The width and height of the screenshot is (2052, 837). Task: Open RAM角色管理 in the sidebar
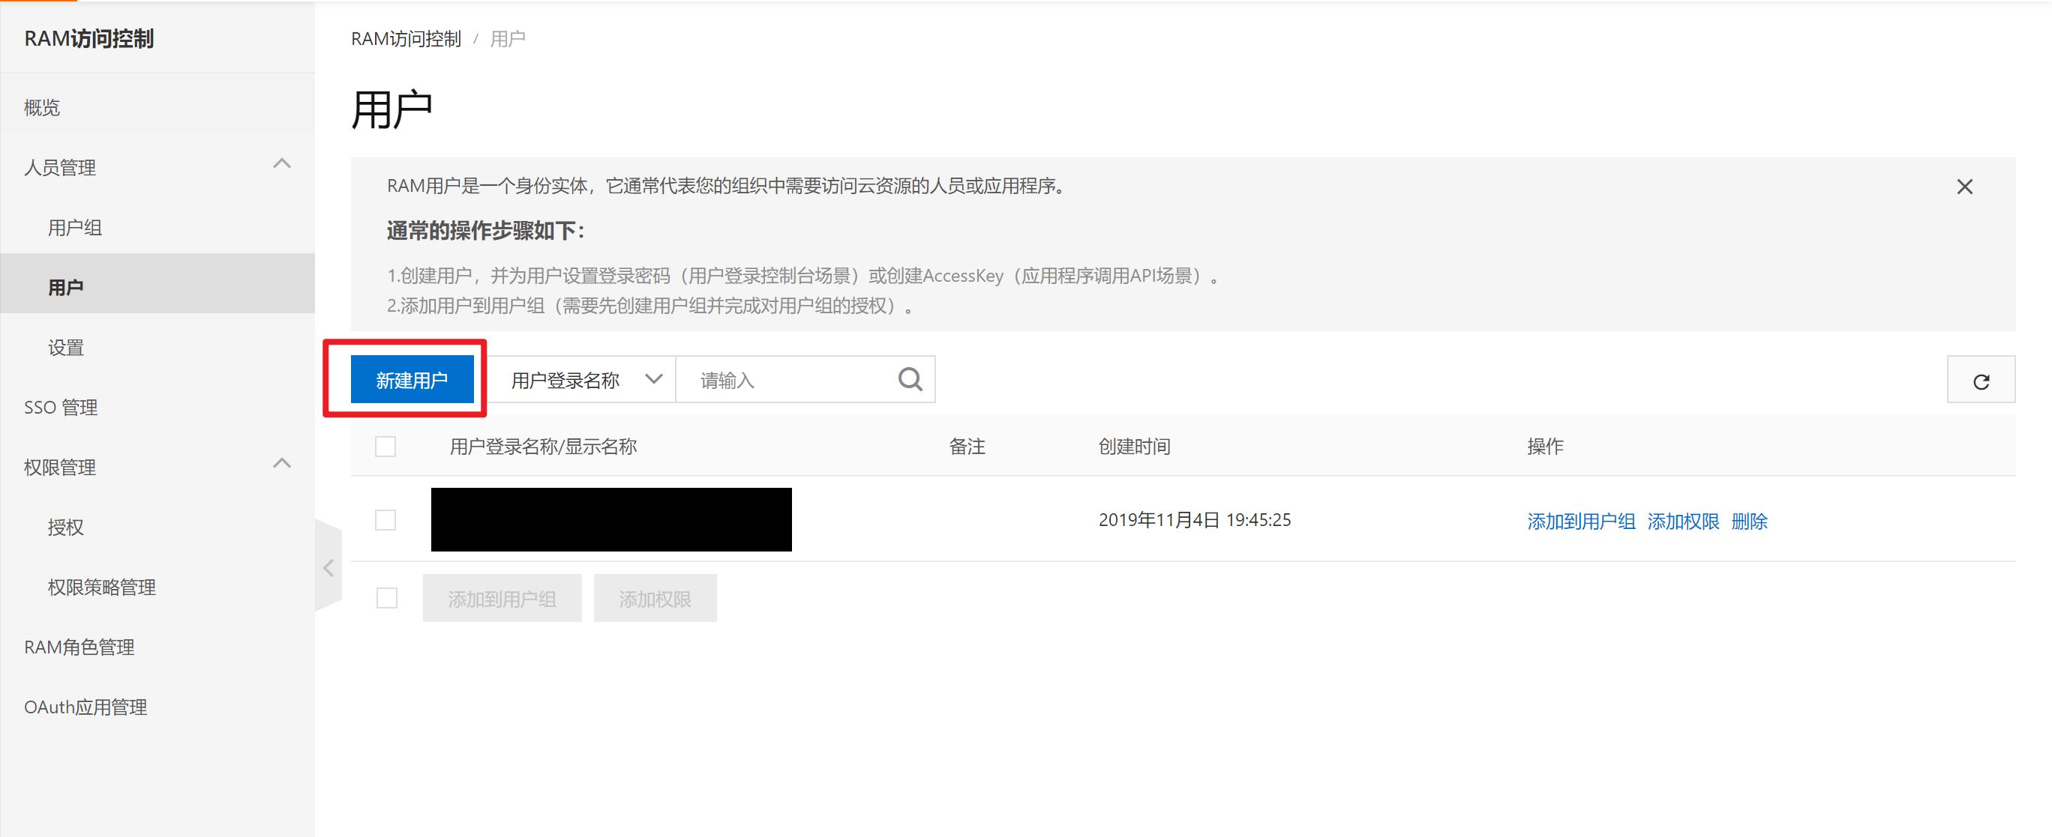coord(79,647)
